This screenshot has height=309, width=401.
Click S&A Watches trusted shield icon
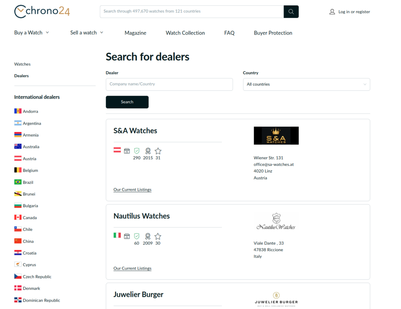click(x=137, y=151)
